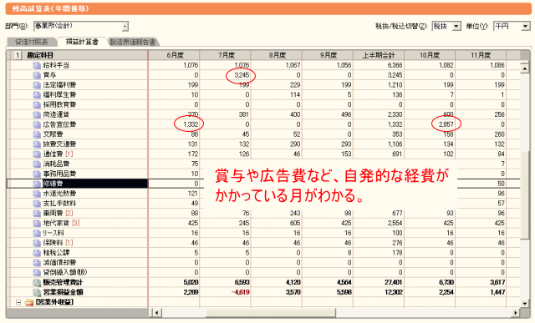Click the 8月度 column header
This screenshot has width=535, height=323.
tap(277, 55)
